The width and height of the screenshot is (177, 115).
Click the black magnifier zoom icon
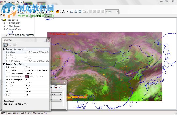pos(38,12)
